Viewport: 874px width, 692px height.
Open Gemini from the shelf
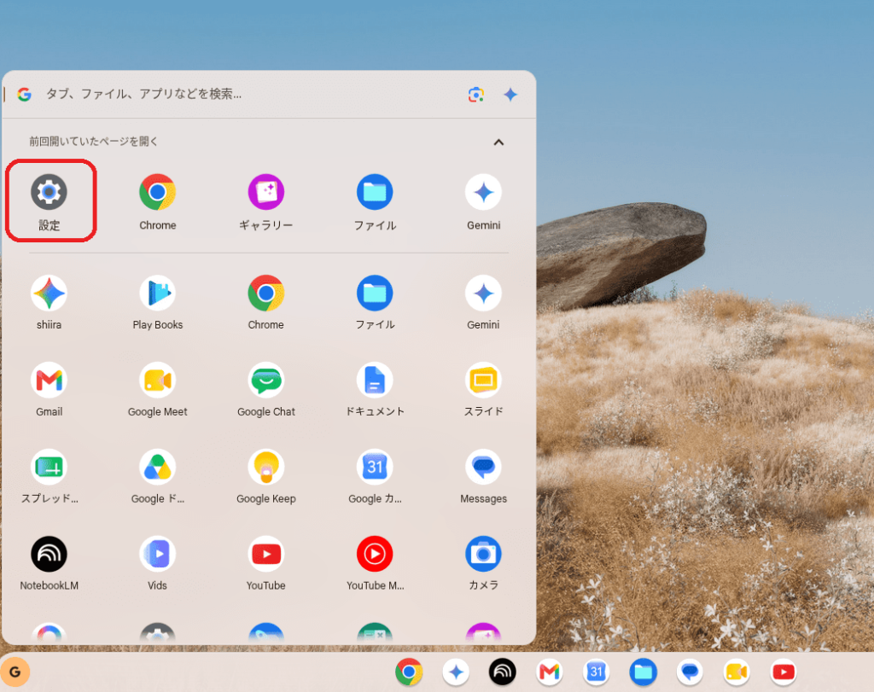tap(456, 672)
